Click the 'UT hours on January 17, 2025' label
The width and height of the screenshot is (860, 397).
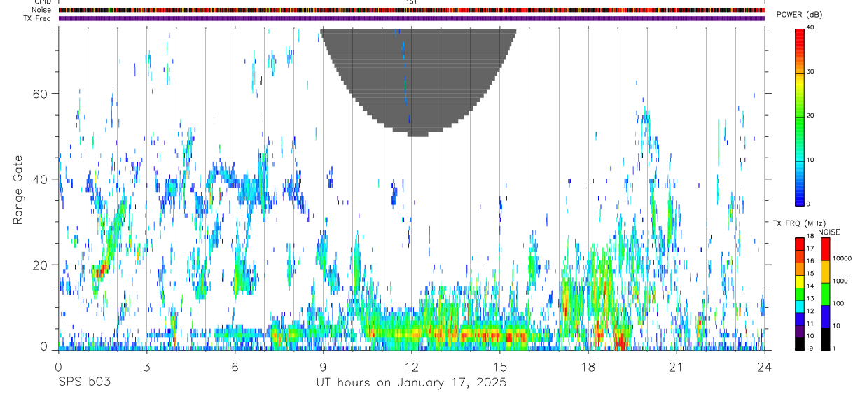[x=411, y=382]
